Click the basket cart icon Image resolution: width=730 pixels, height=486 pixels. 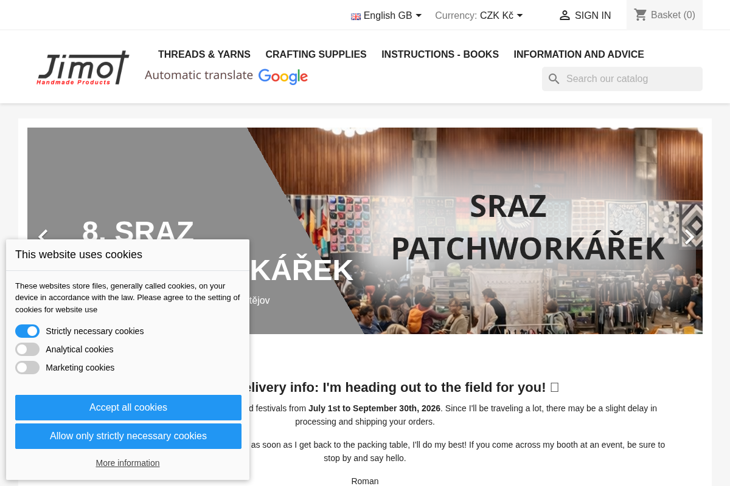[x=641, y=15]
